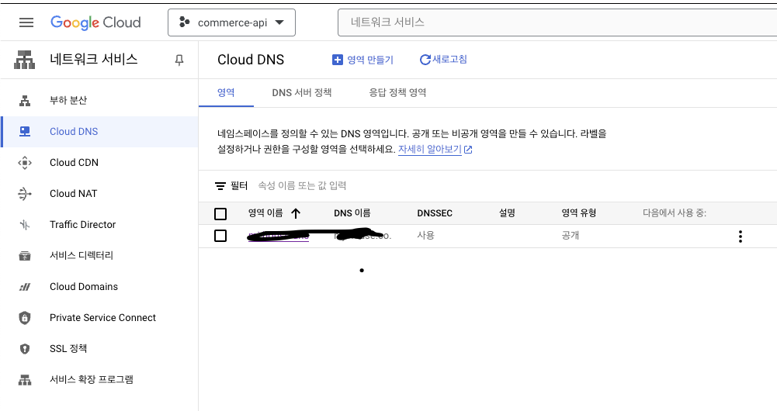Click the 부하 분산 icon in sidebar
This screenshot has height=411, width=777.
pos(25,101)
